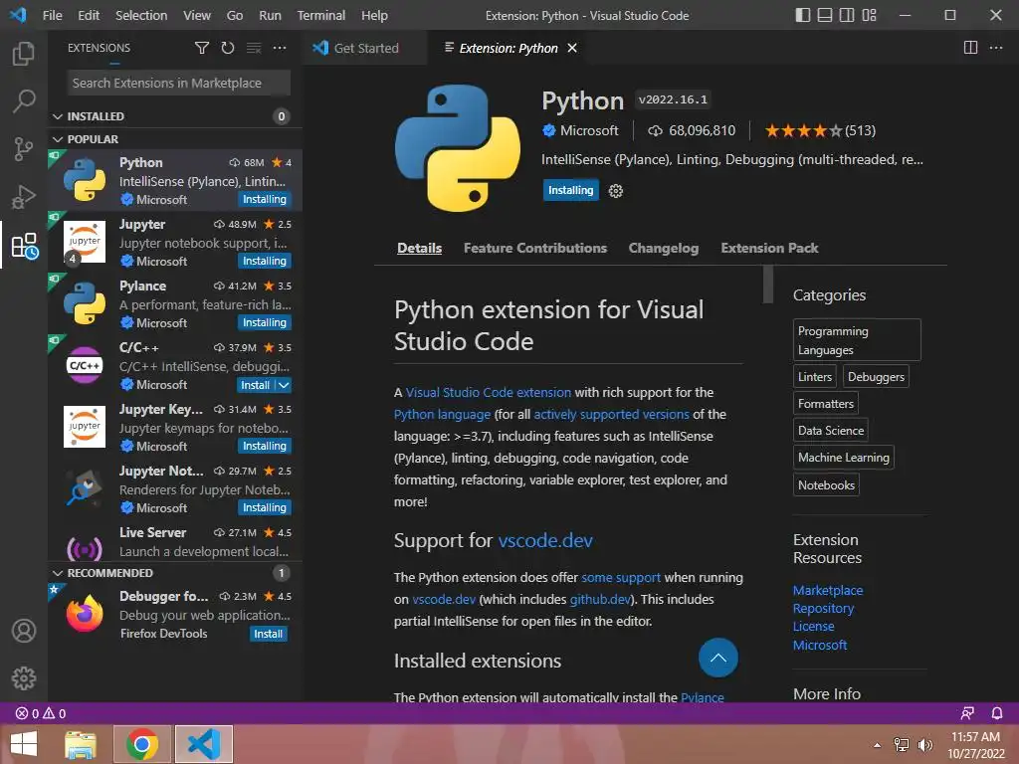This screenshot has width=1019, height=764.
Task: Clear extensions search results icon
Action: coord(254,48)
